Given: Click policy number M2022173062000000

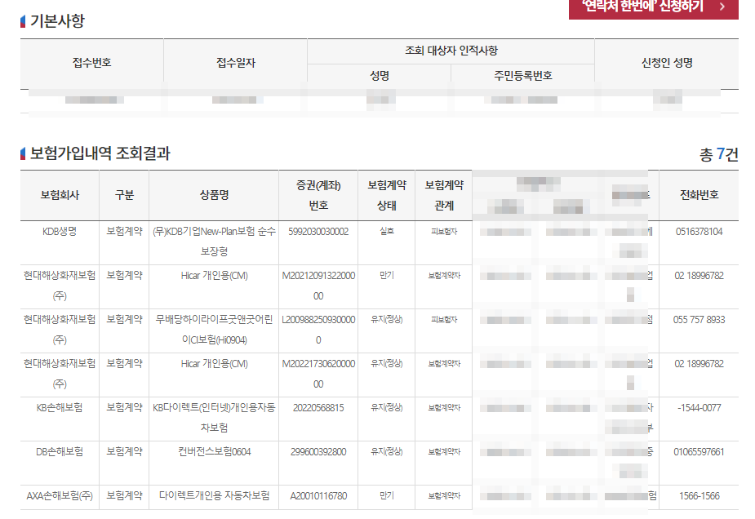Looking at the screenshot, I should point(318,374).
